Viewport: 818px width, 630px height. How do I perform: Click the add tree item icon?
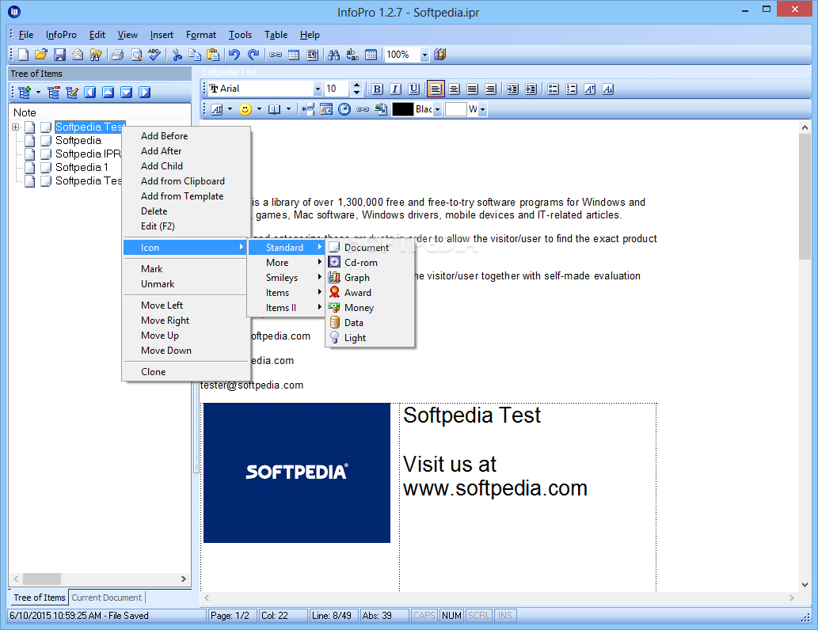(24, 93)
